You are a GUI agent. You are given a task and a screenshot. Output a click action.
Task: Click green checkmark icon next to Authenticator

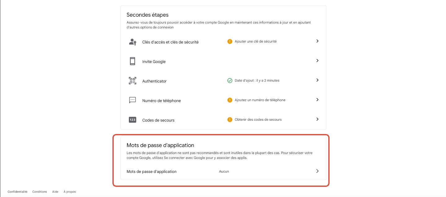[230, 81]
